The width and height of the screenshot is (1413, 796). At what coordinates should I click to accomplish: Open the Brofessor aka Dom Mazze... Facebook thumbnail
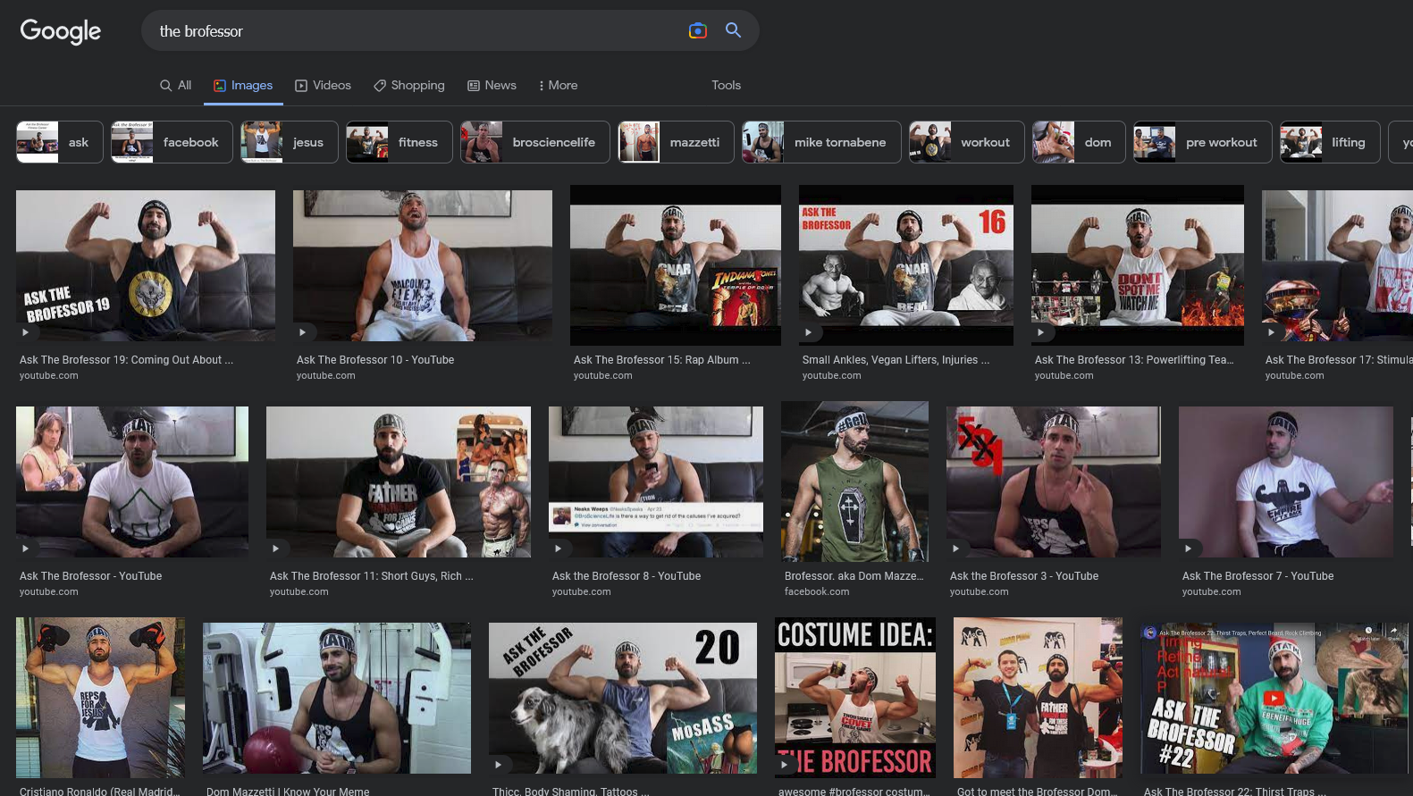tap(854, 482)
